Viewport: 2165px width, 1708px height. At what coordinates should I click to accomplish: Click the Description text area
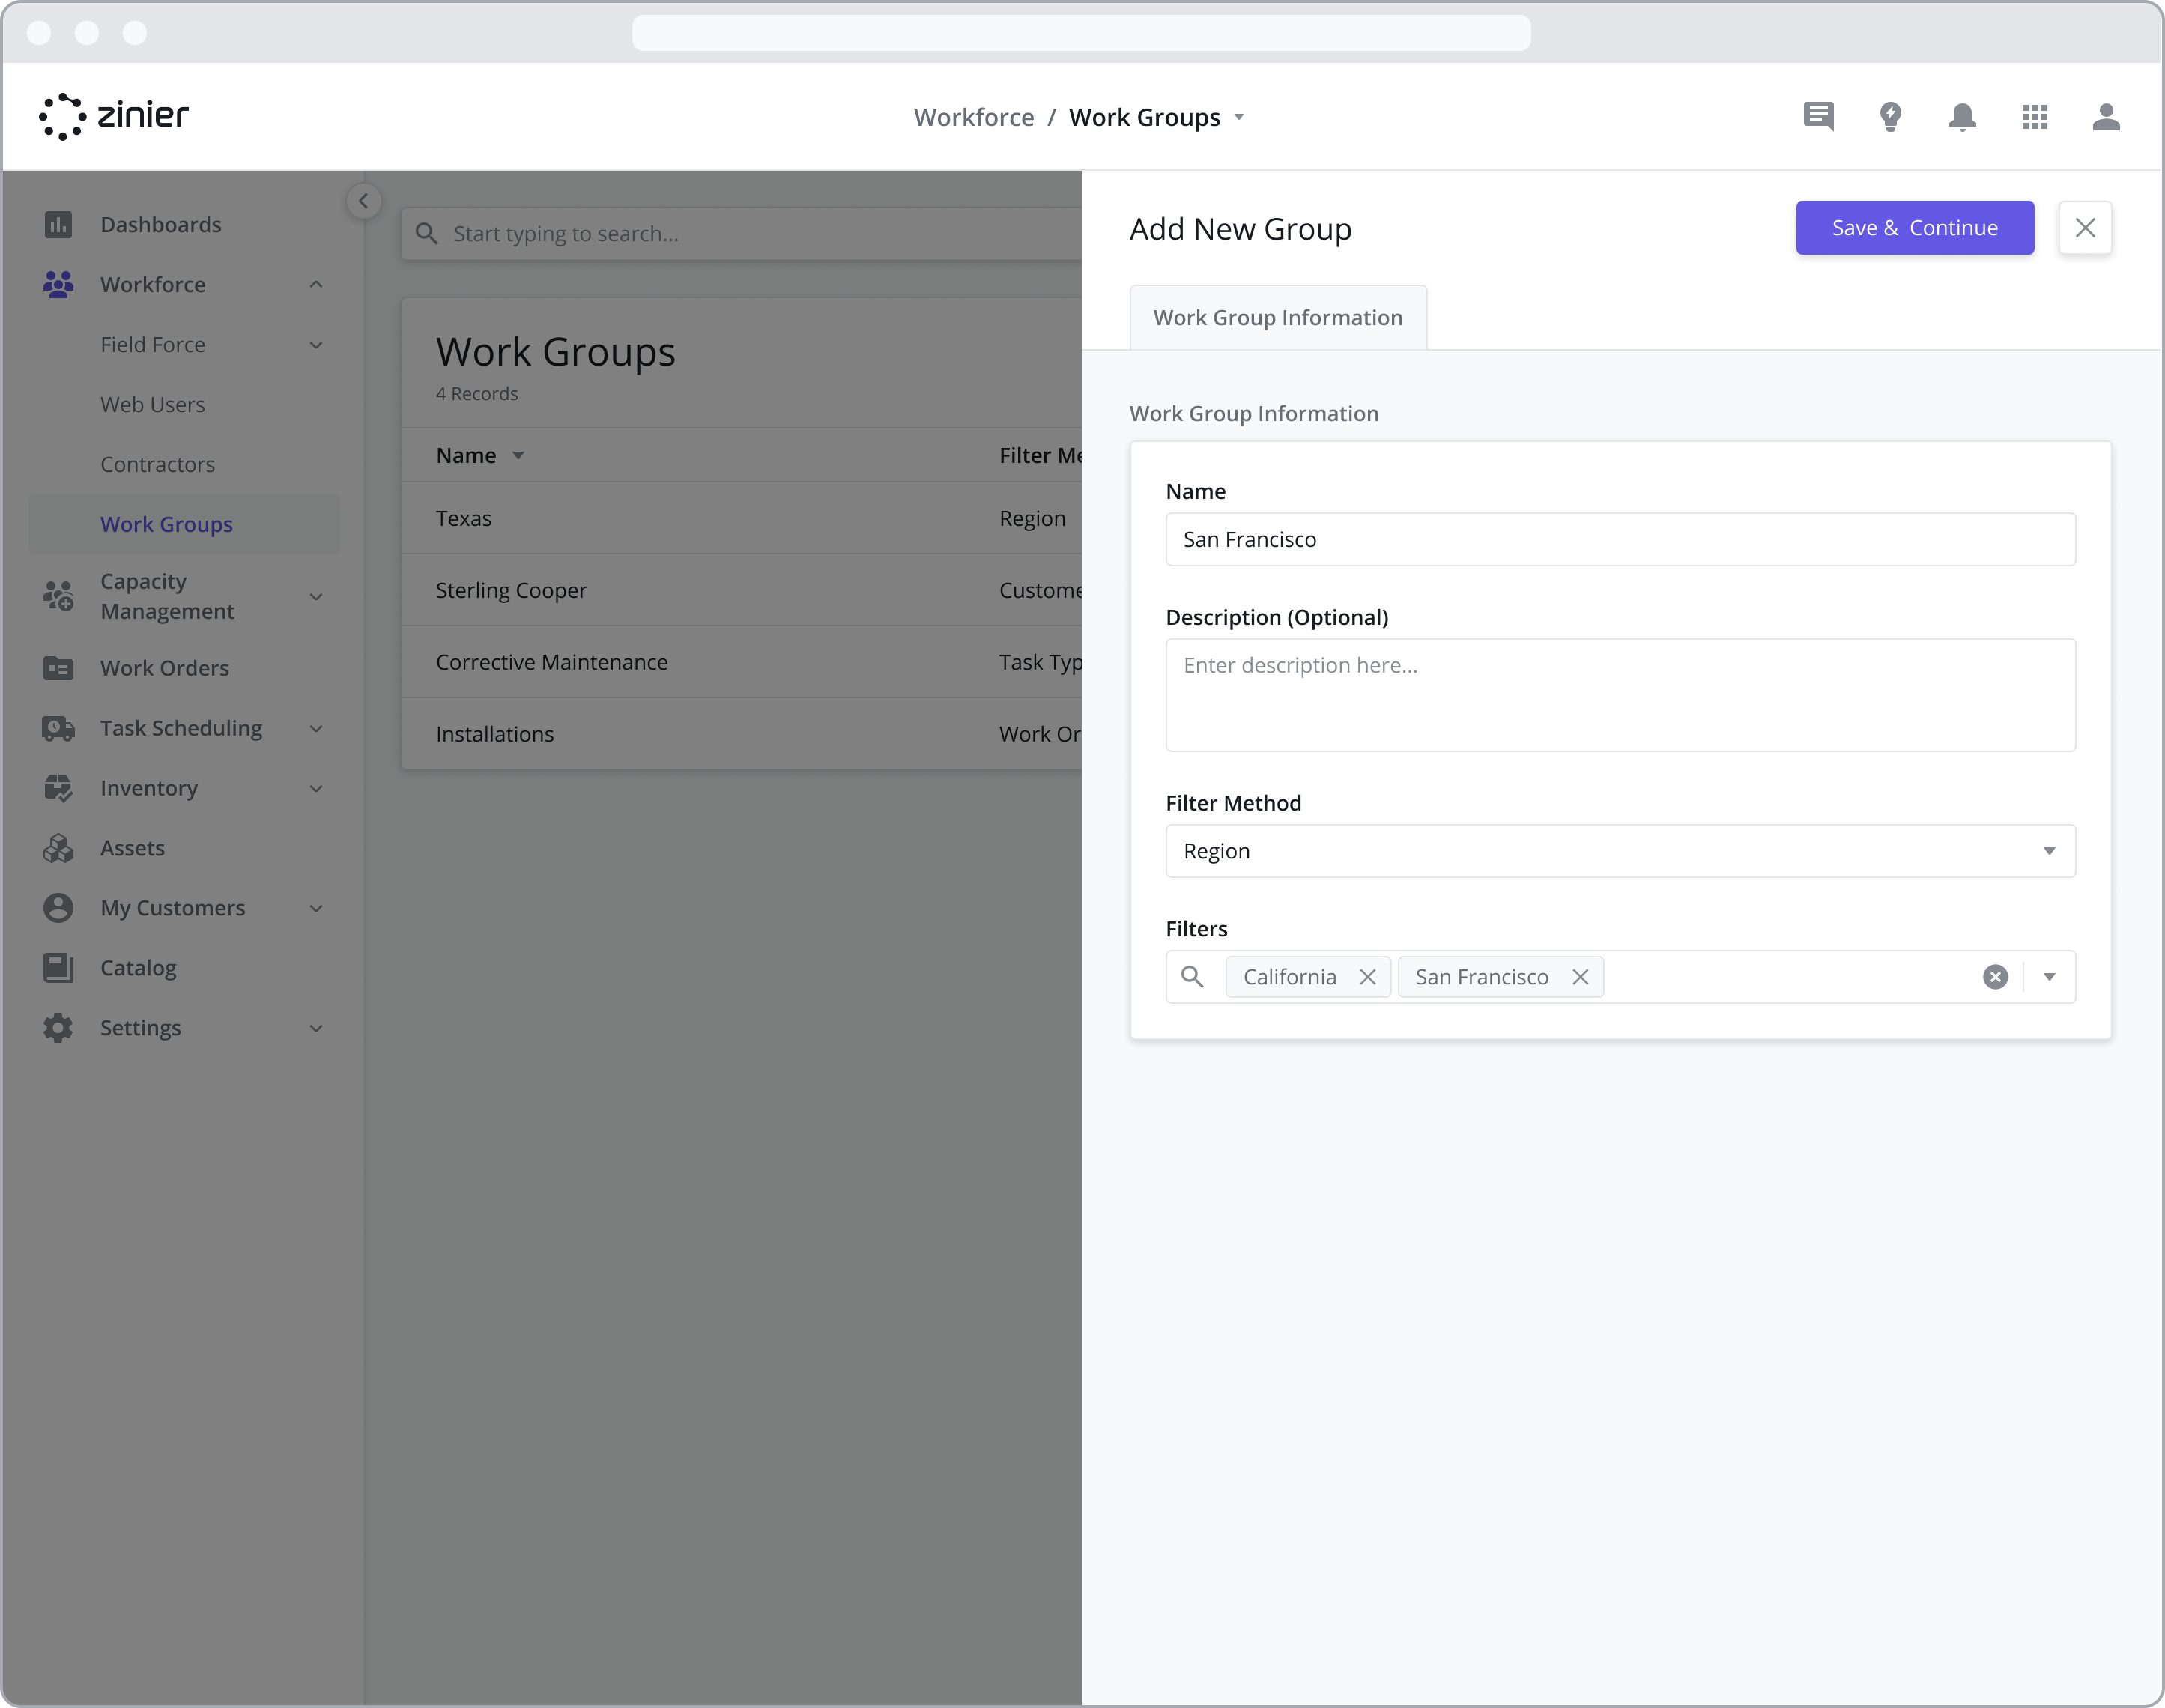point(1620,695)
